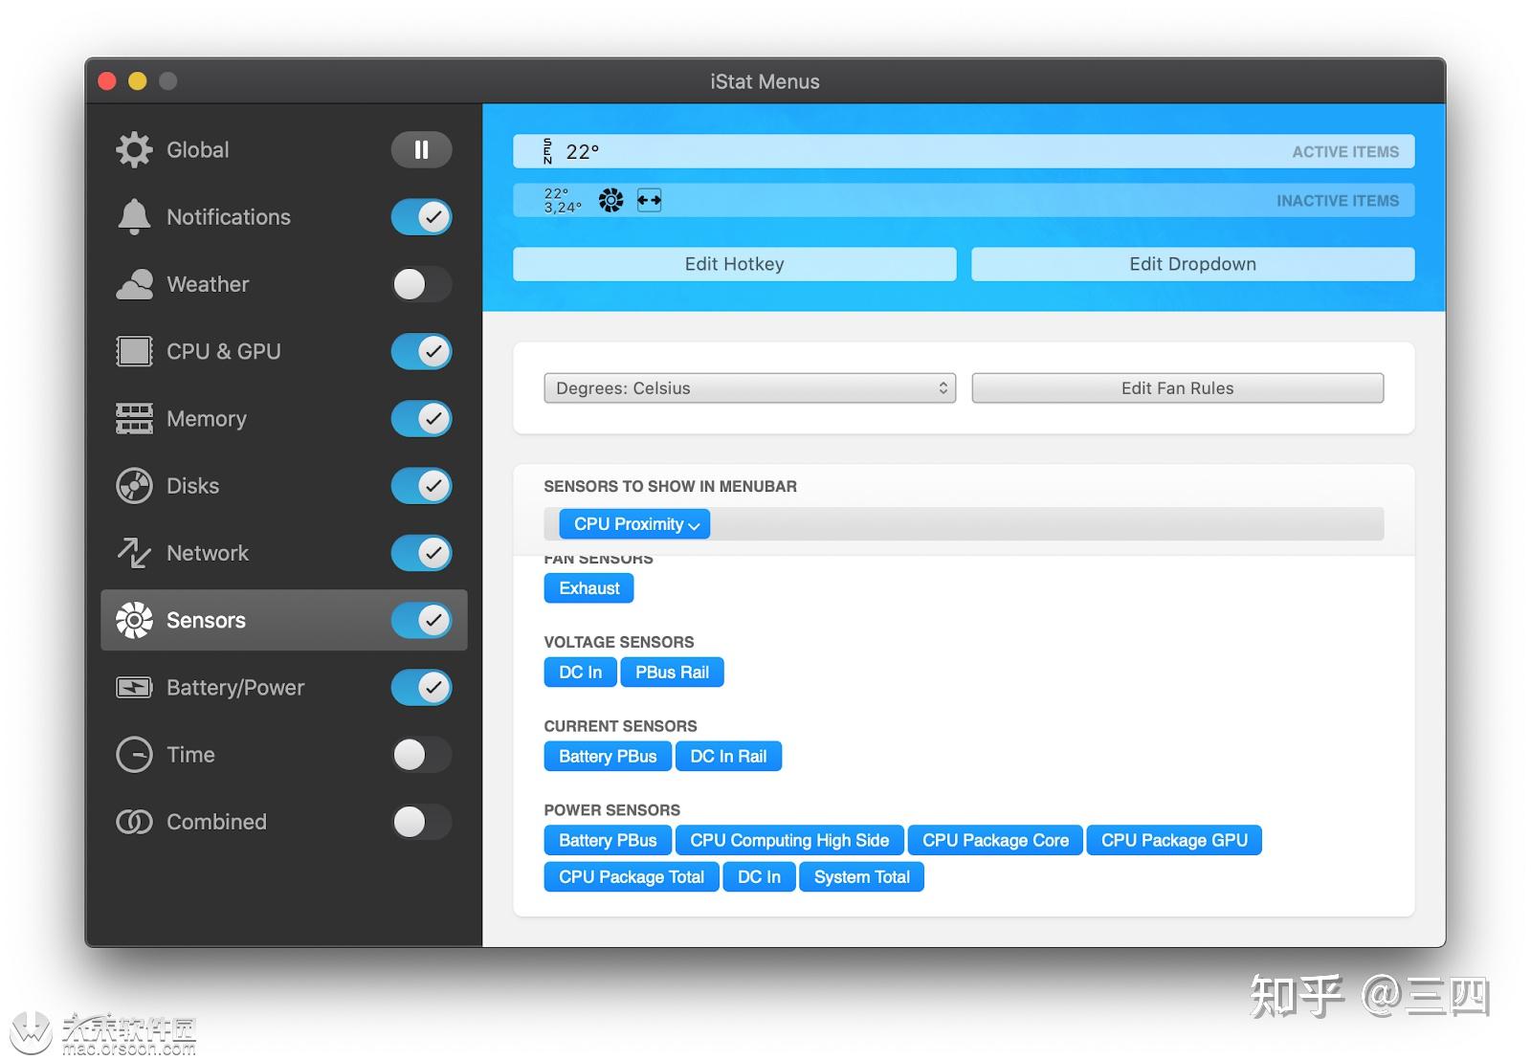Image resolution: width=1531 pixels, height=1060 pixels.
Task: Click the Battery/Power icon
Action: (134, 687)
